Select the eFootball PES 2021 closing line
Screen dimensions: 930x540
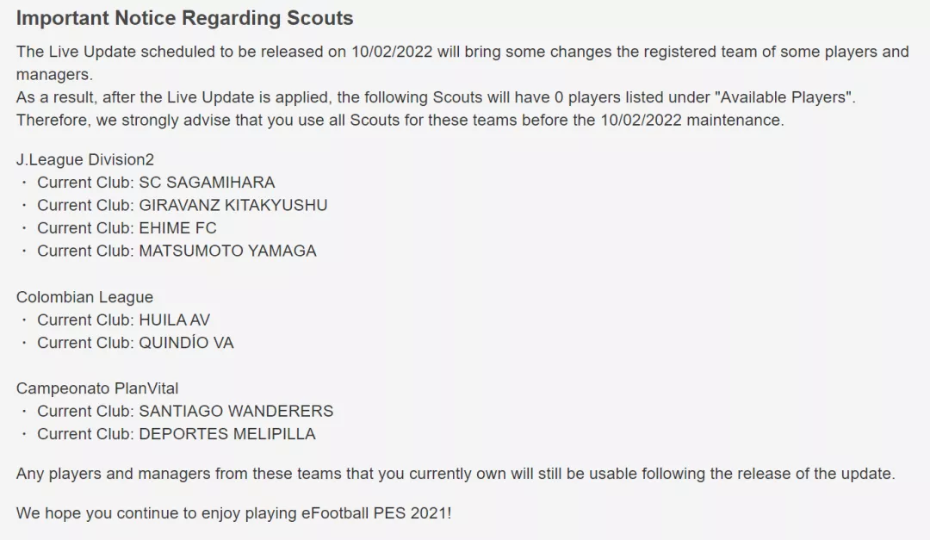coord(233,513)
